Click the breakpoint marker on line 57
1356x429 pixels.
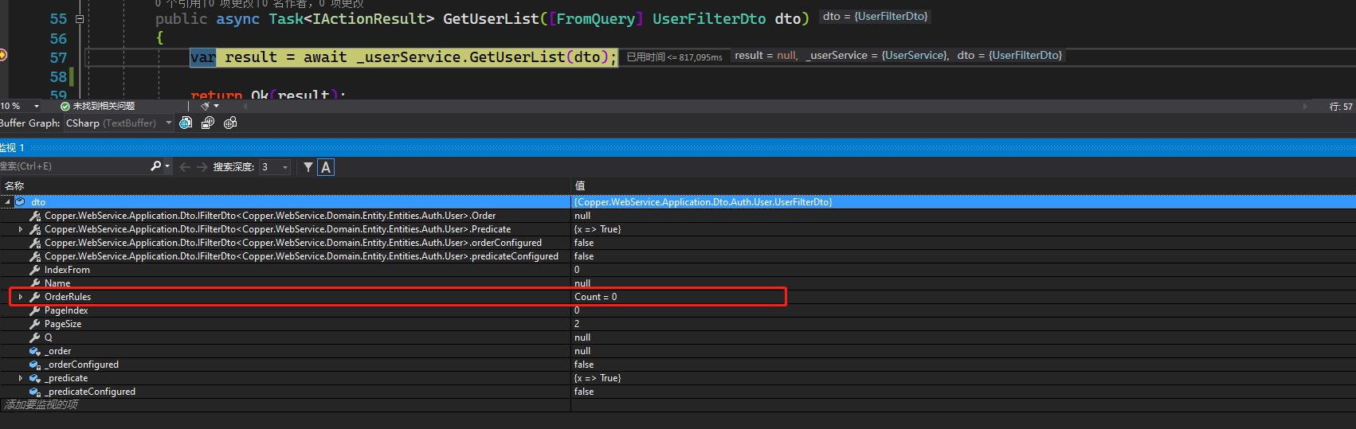2,55
